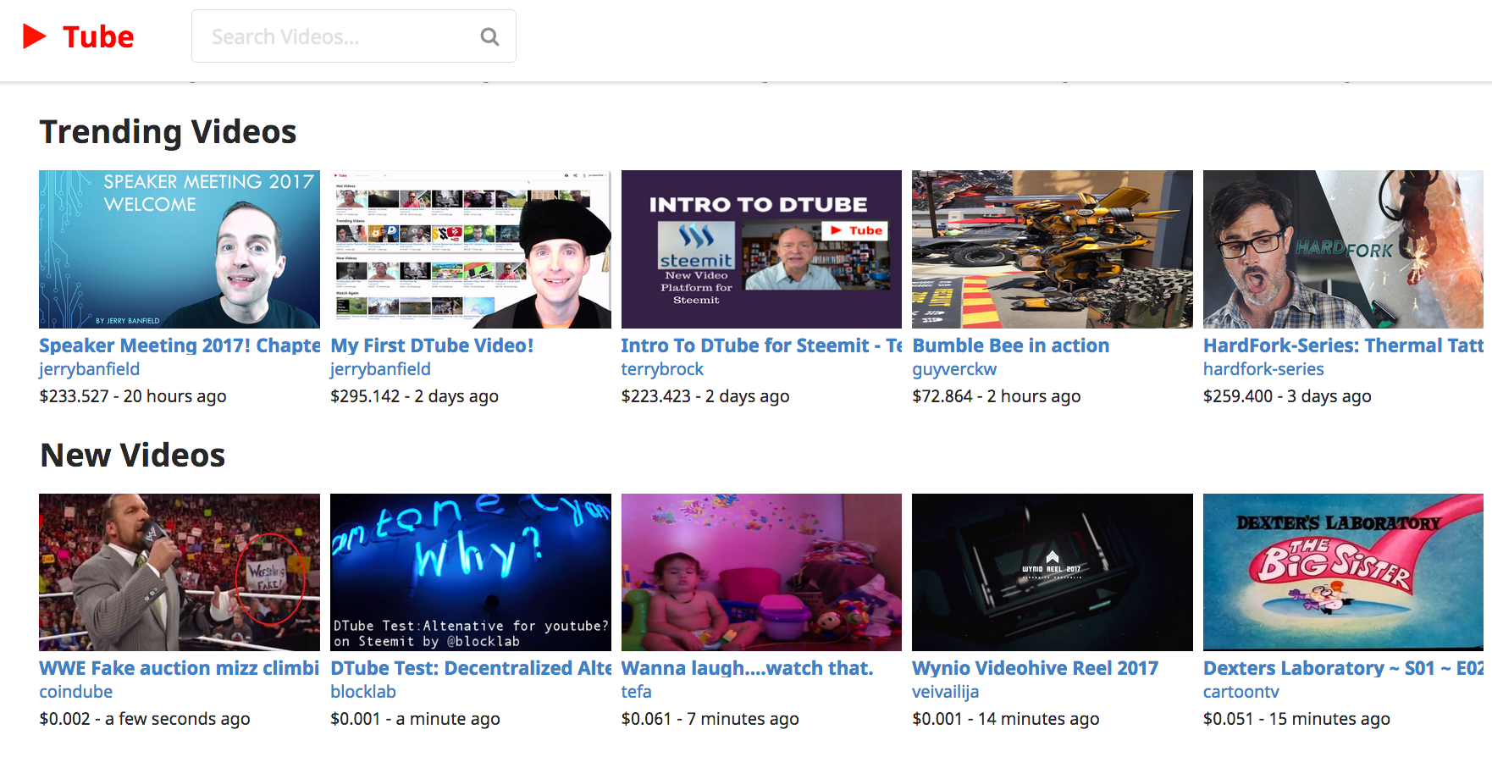1492x757 pixels.
Task: Click '$0.002 - a few seconds ago' text
Action: (x=145, y=719)
